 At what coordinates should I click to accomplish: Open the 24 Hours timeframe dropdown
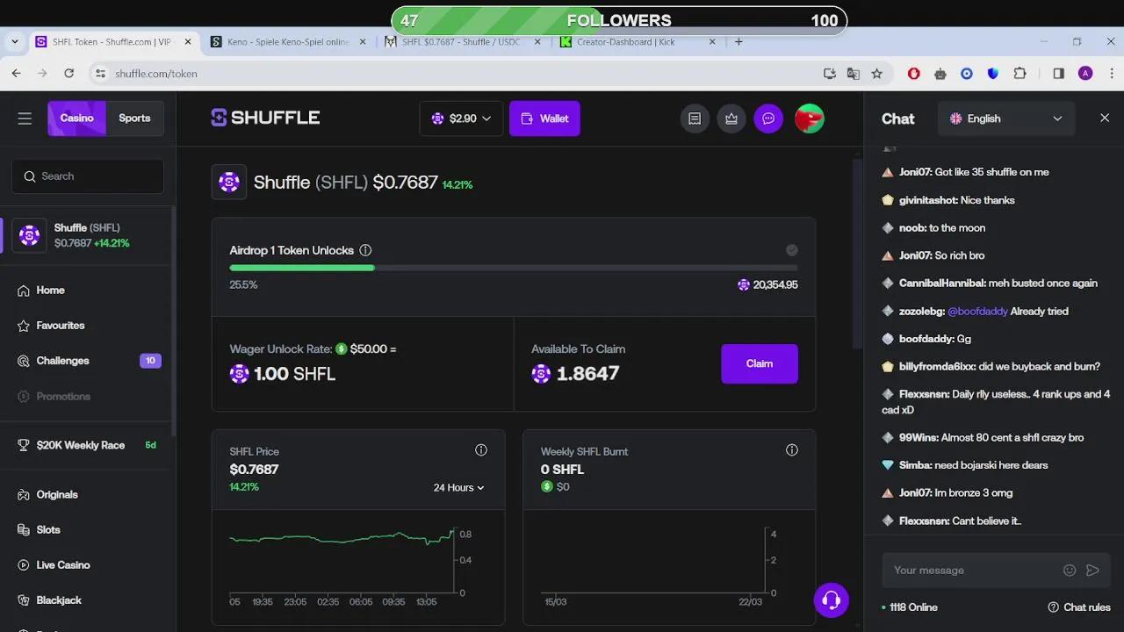pos(459,488)
